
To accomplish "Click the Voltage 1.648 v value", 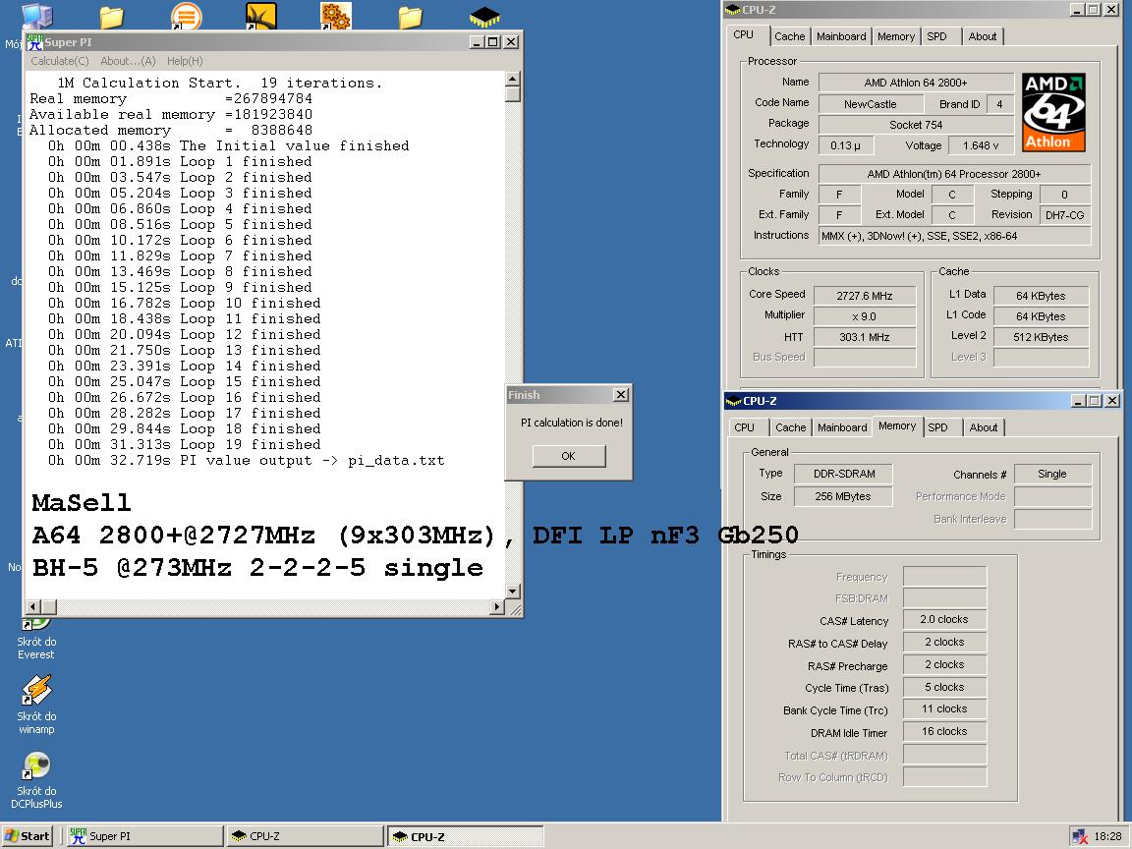I will point(981,145).
